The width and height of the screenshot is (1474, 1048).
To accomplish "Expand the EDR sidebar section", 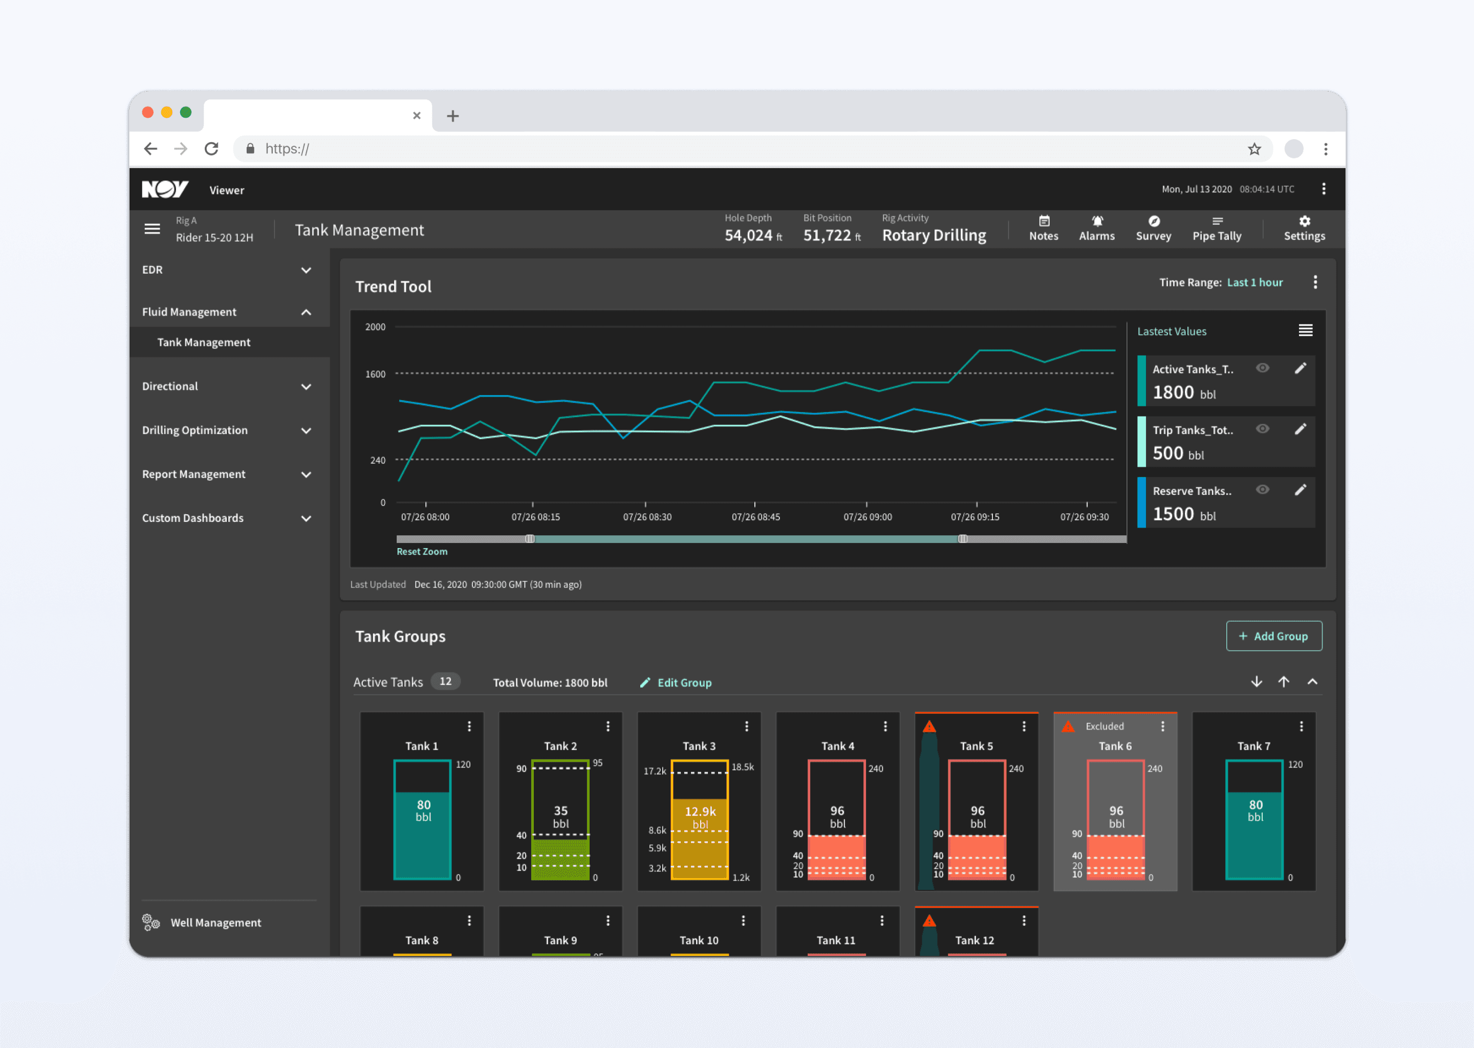I will point(306,270).
